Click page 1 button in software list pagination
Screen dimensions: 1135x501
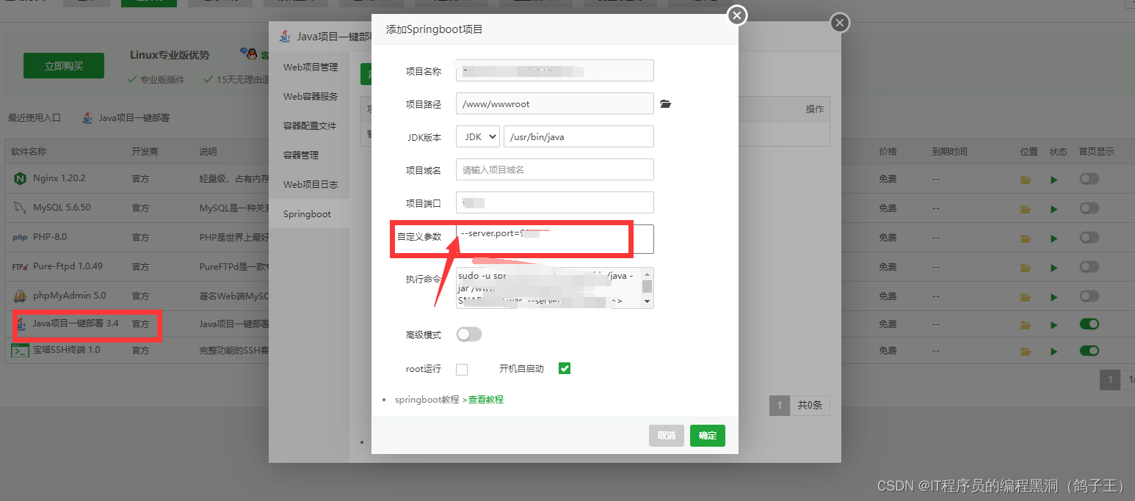pos(1110,379)
